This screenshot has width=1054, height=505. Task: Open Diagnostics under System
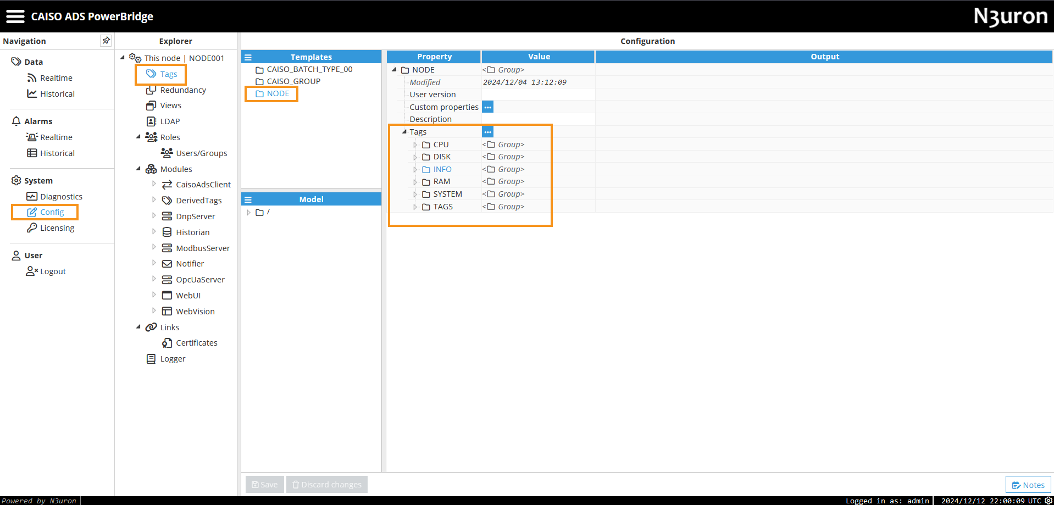tap(55, 197)
